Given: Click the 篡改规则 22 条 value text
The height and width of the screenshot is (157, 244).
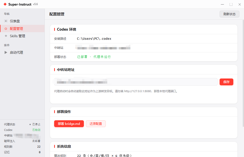Looking at the screenshot, I should pos(104,155).
